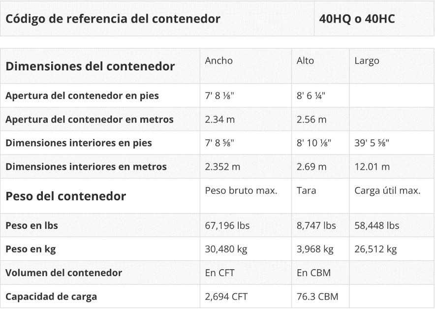Select the 'Peso del contenedor' header cell
Screen dimensions: 435x309
(x=66, y=196)
